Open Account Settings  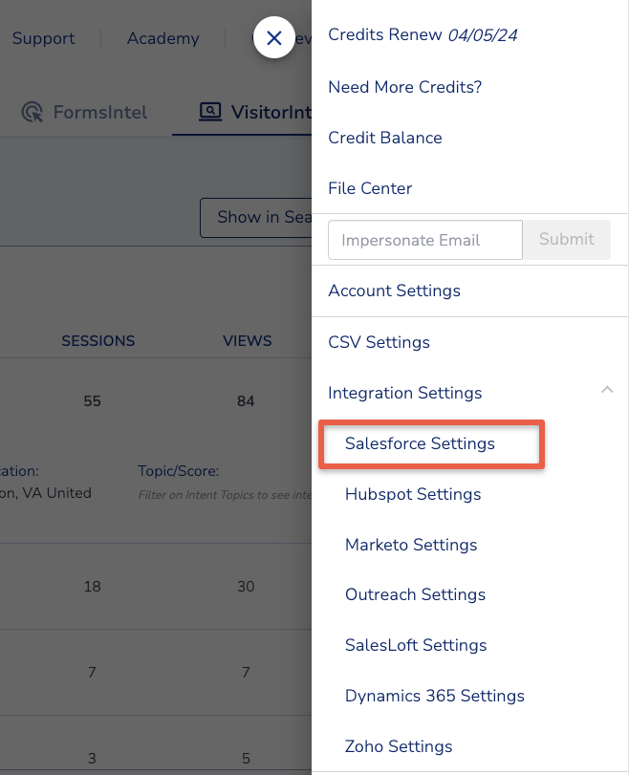394,291
